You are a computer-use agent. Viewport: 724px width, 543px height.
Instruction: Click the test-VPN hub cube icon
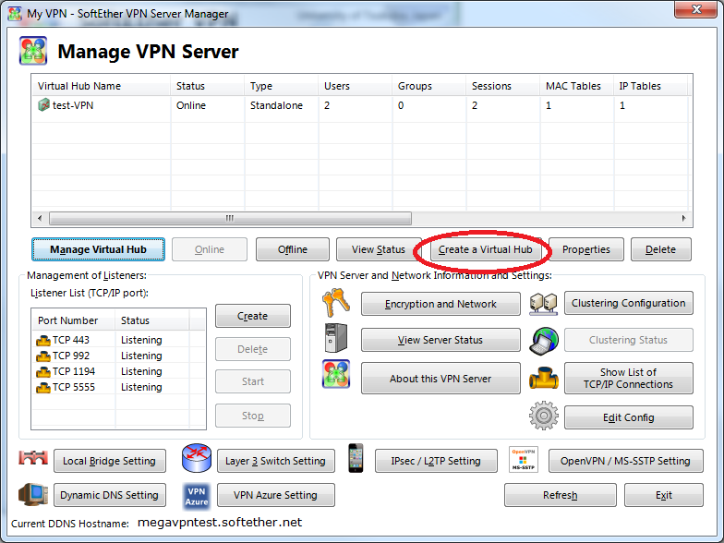pyautogui.click(x=43, y=105)
